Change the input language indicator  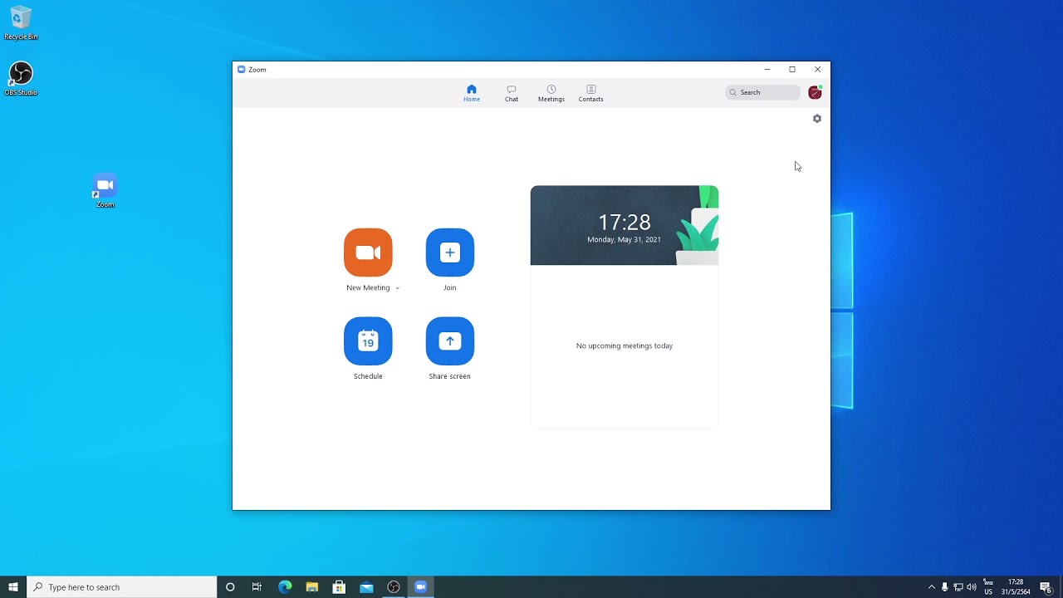click(988, 587)
